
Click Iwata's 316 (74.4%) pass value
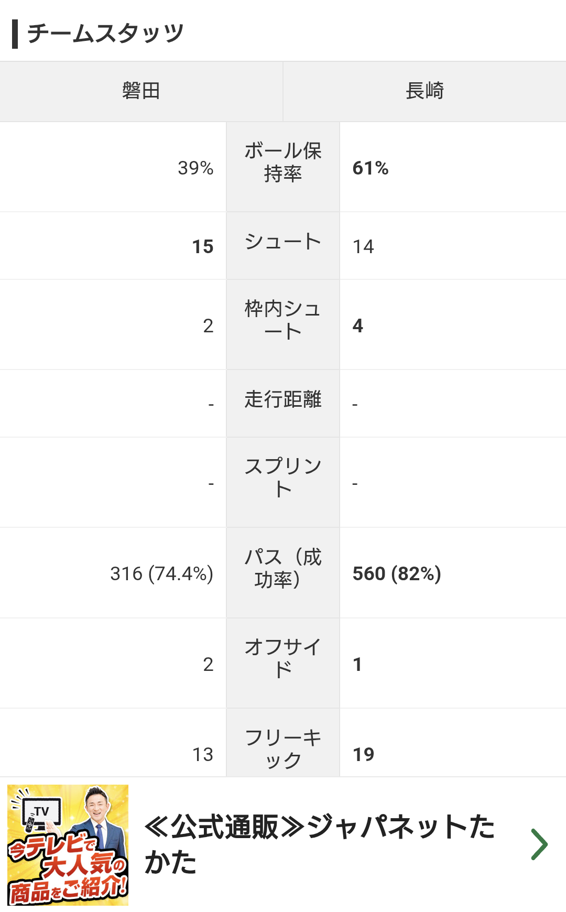click(x=161, y=574)
